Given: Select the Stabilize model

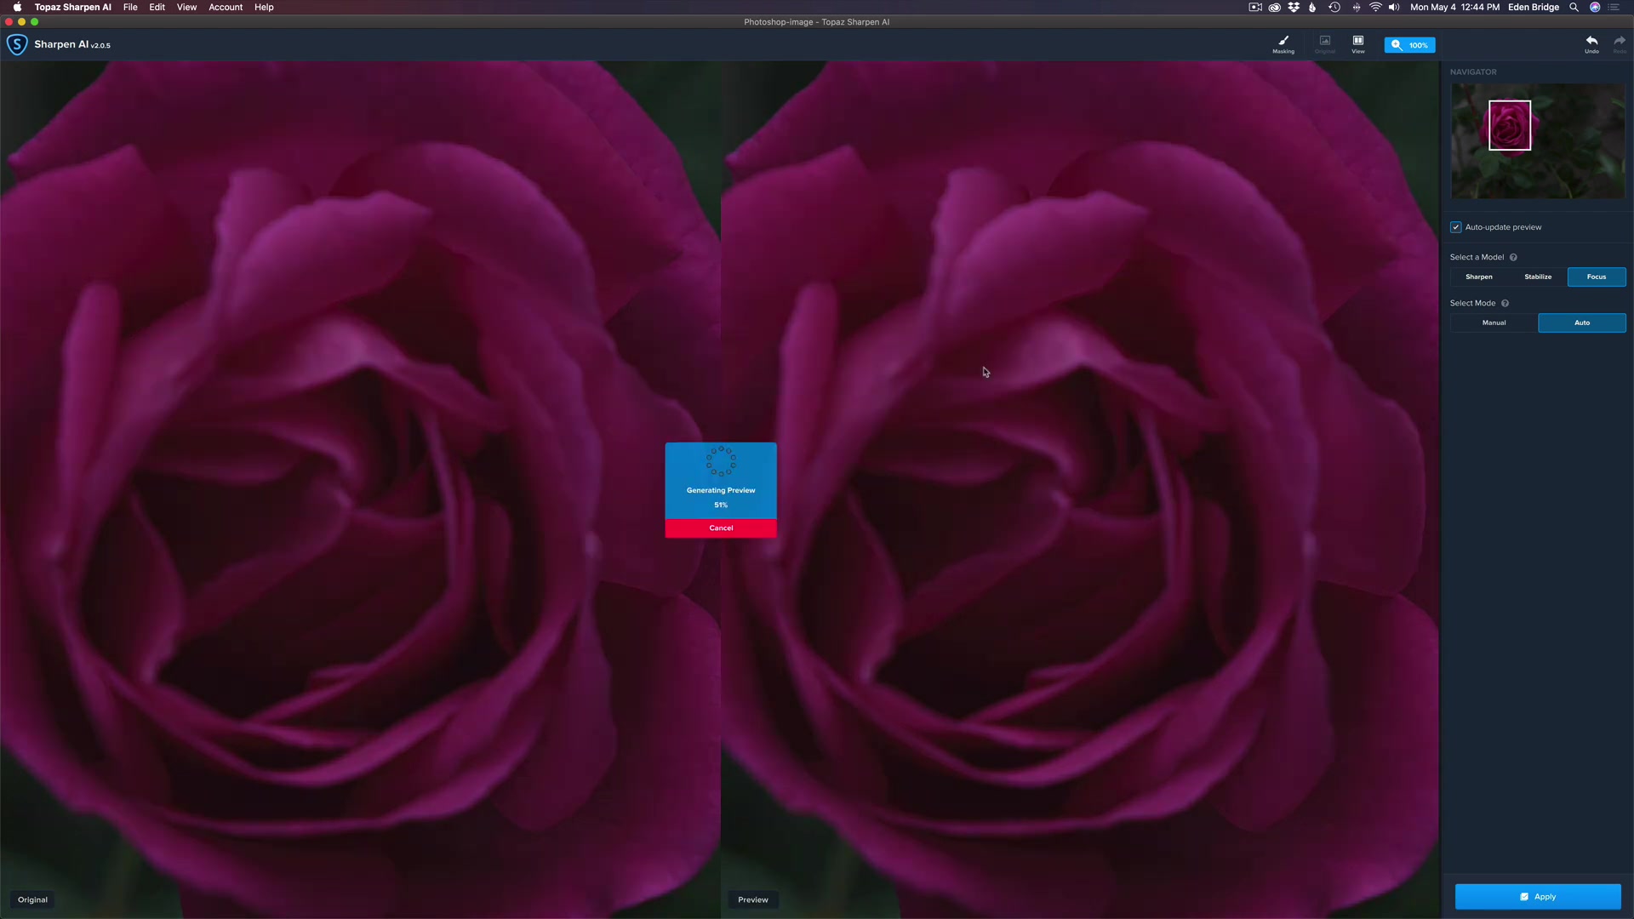Looking at the screenshot, I should tap(1538, 277).
